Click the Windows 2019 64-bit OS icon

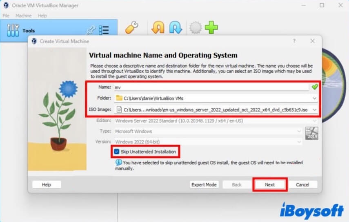click(311, 133)
